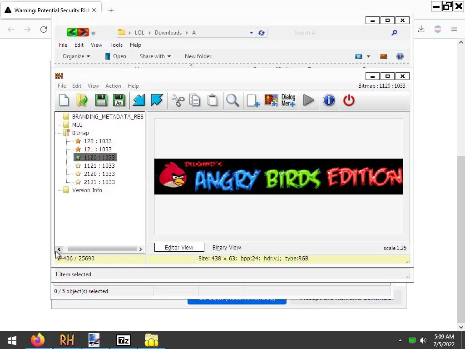Click the gray play compile icon

tap(309, 100)
